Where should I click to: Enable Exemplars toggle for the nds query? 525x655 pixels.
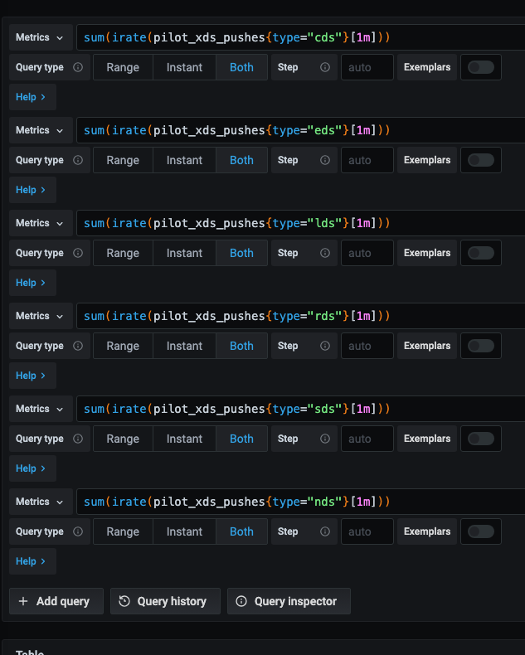[481, 531]
